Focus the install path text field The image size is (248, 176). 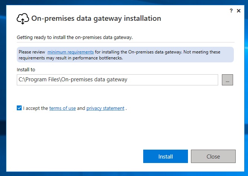117,80
